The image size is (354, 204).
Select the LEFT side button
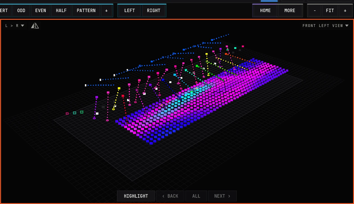tap(130, 11)
